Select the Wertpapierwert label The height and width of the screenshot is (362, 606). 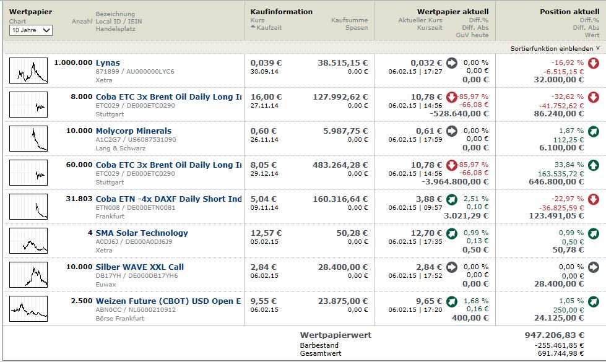pos(335,335)
